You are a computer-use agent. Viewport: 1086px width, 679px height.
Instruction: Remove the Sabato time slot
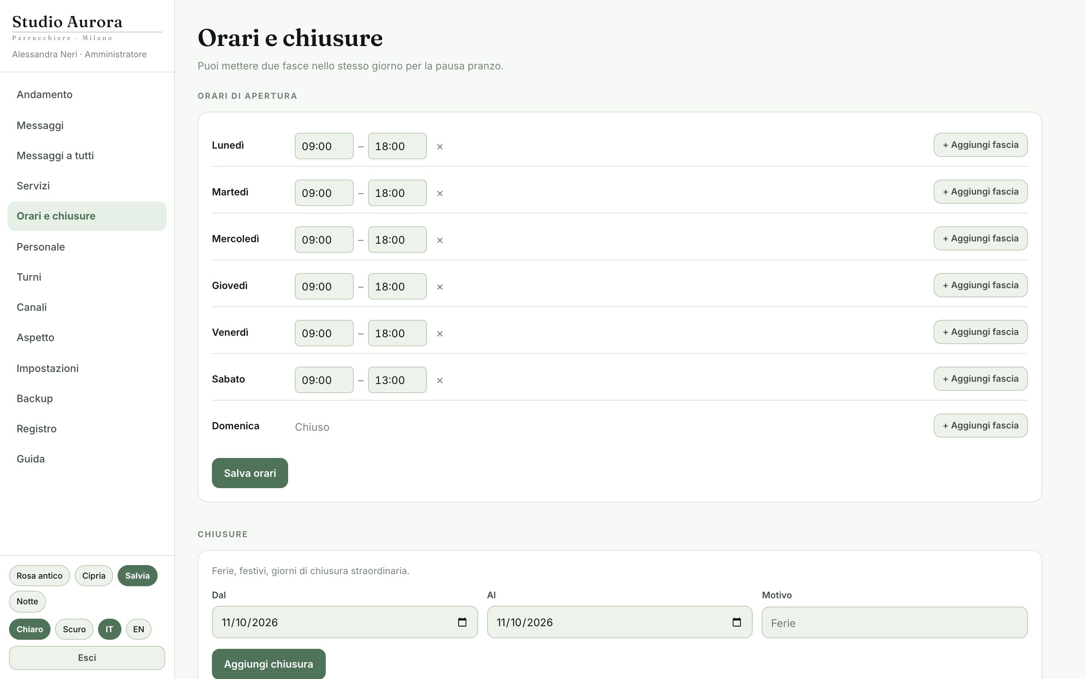click(440, 380)
